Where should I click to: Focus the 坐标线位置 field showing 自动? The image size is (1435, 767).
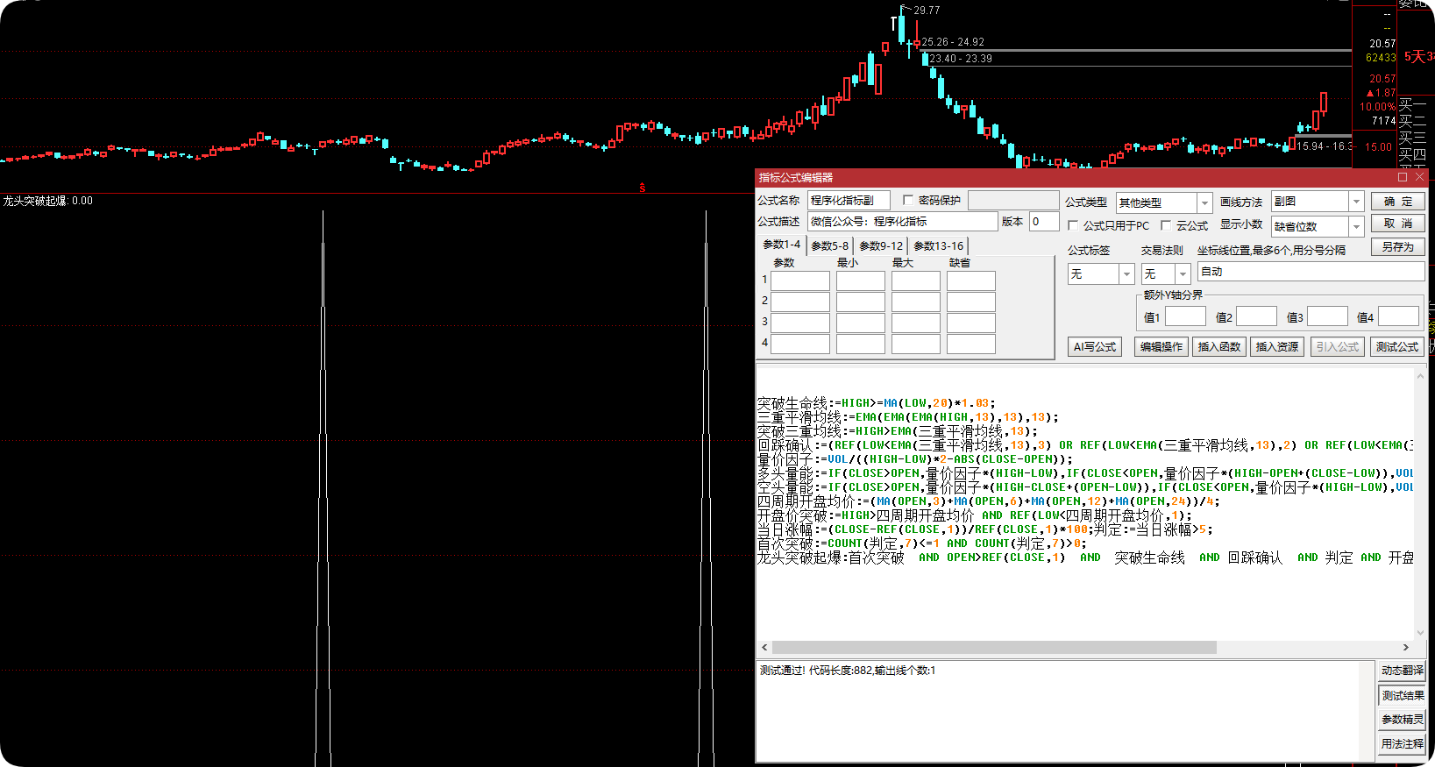pyautogui.click(x=1311, y=272)
